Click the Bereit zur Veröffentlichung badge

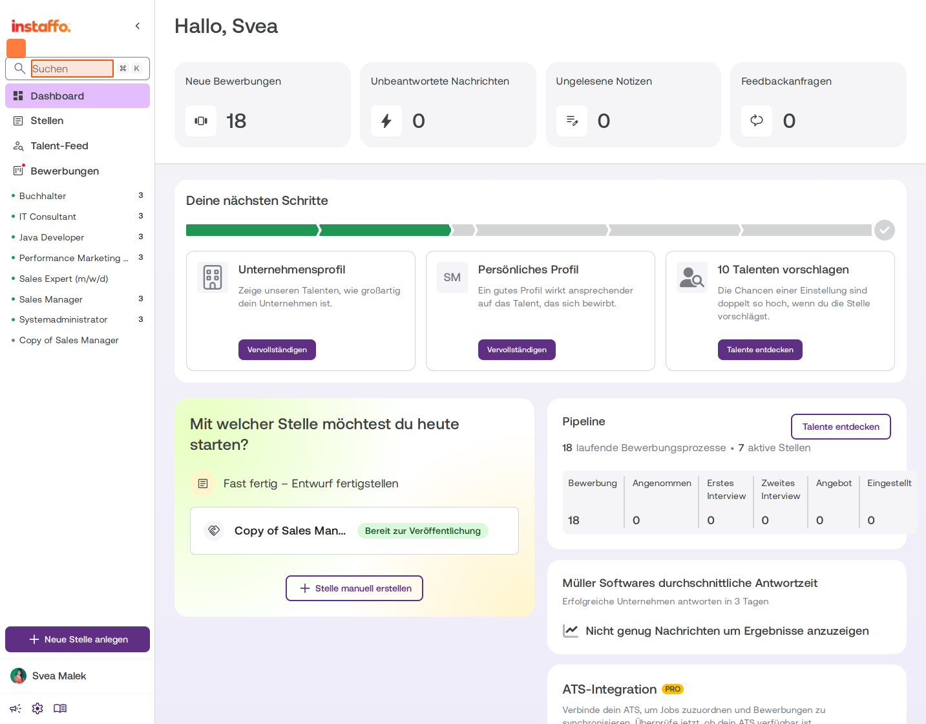[423, 531]
